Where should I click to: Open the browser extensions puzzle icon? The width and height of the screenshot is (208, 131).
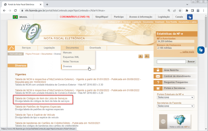tap(187, 11)
